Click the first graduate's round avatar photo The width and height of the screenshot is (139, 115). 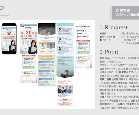coord(60,29)
